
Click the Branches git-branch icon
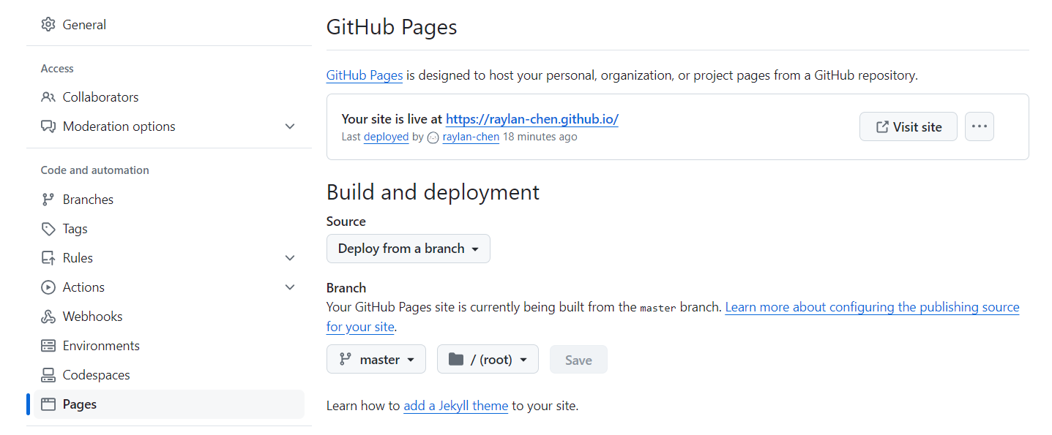(x=48, y=200)
